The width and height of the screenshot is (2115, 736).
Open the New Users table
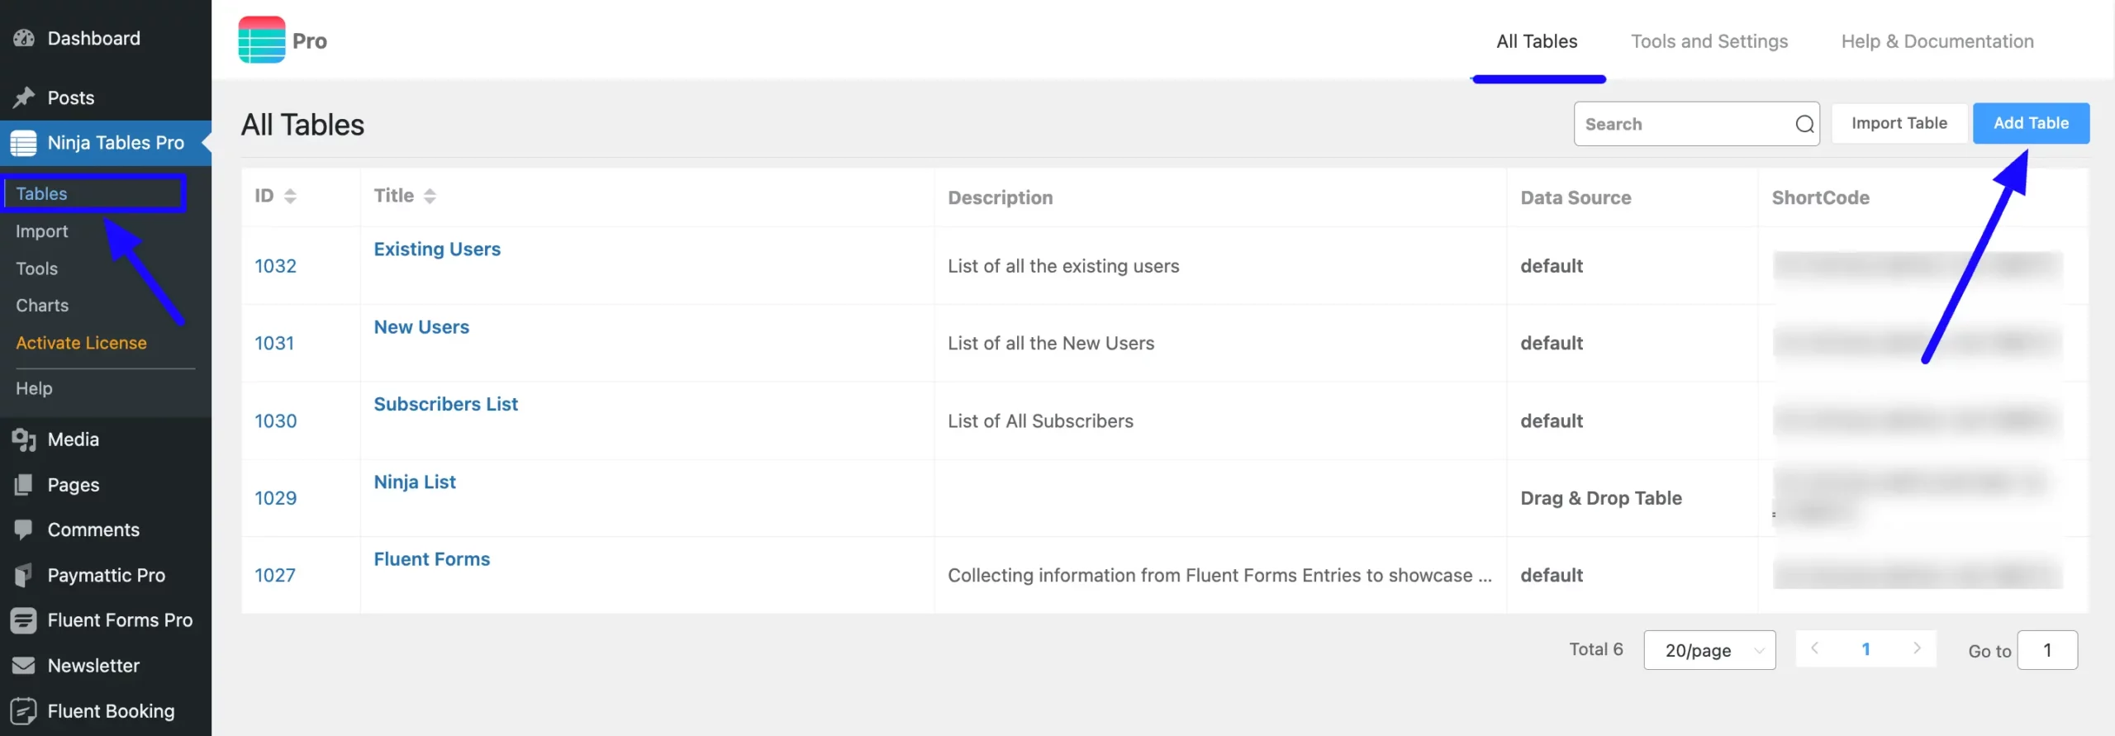pyautogui.click(x=421, y=327)
